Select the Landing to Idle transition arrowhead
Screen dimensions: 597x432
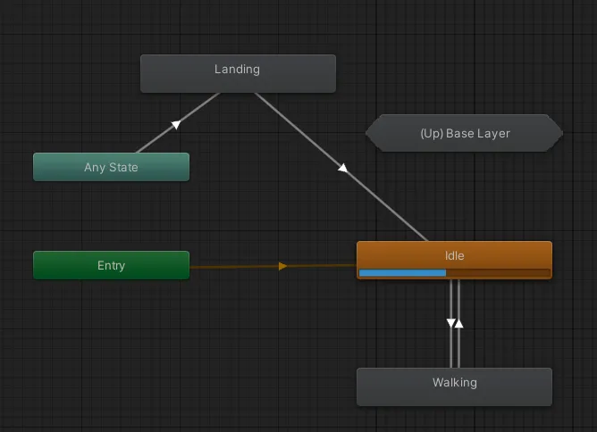click(x=342, y=168)
